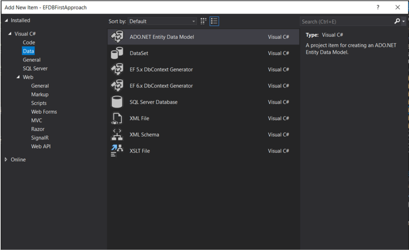
Task: Click the EF 5.x DbContext Generator icon
Action: (117, 70)
